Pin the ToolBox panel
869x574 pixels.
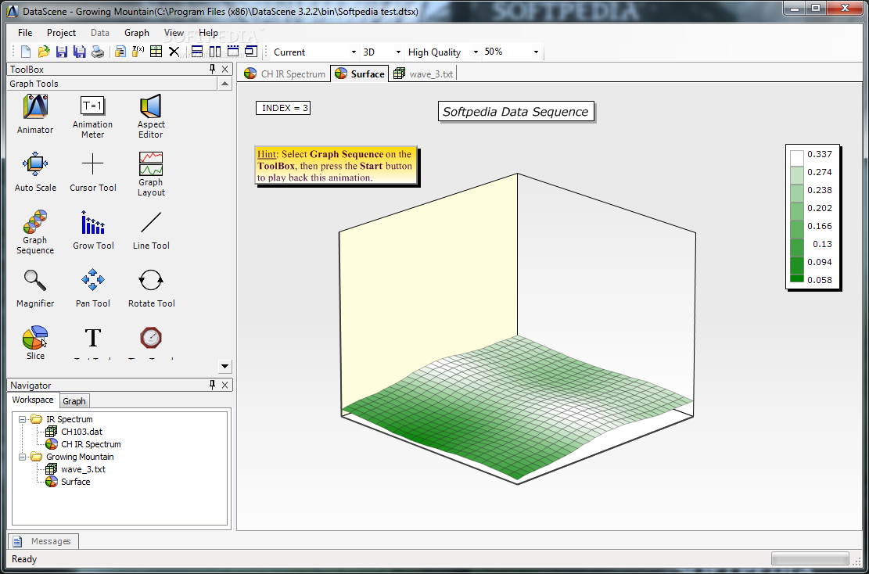click(x=212, y=70)
